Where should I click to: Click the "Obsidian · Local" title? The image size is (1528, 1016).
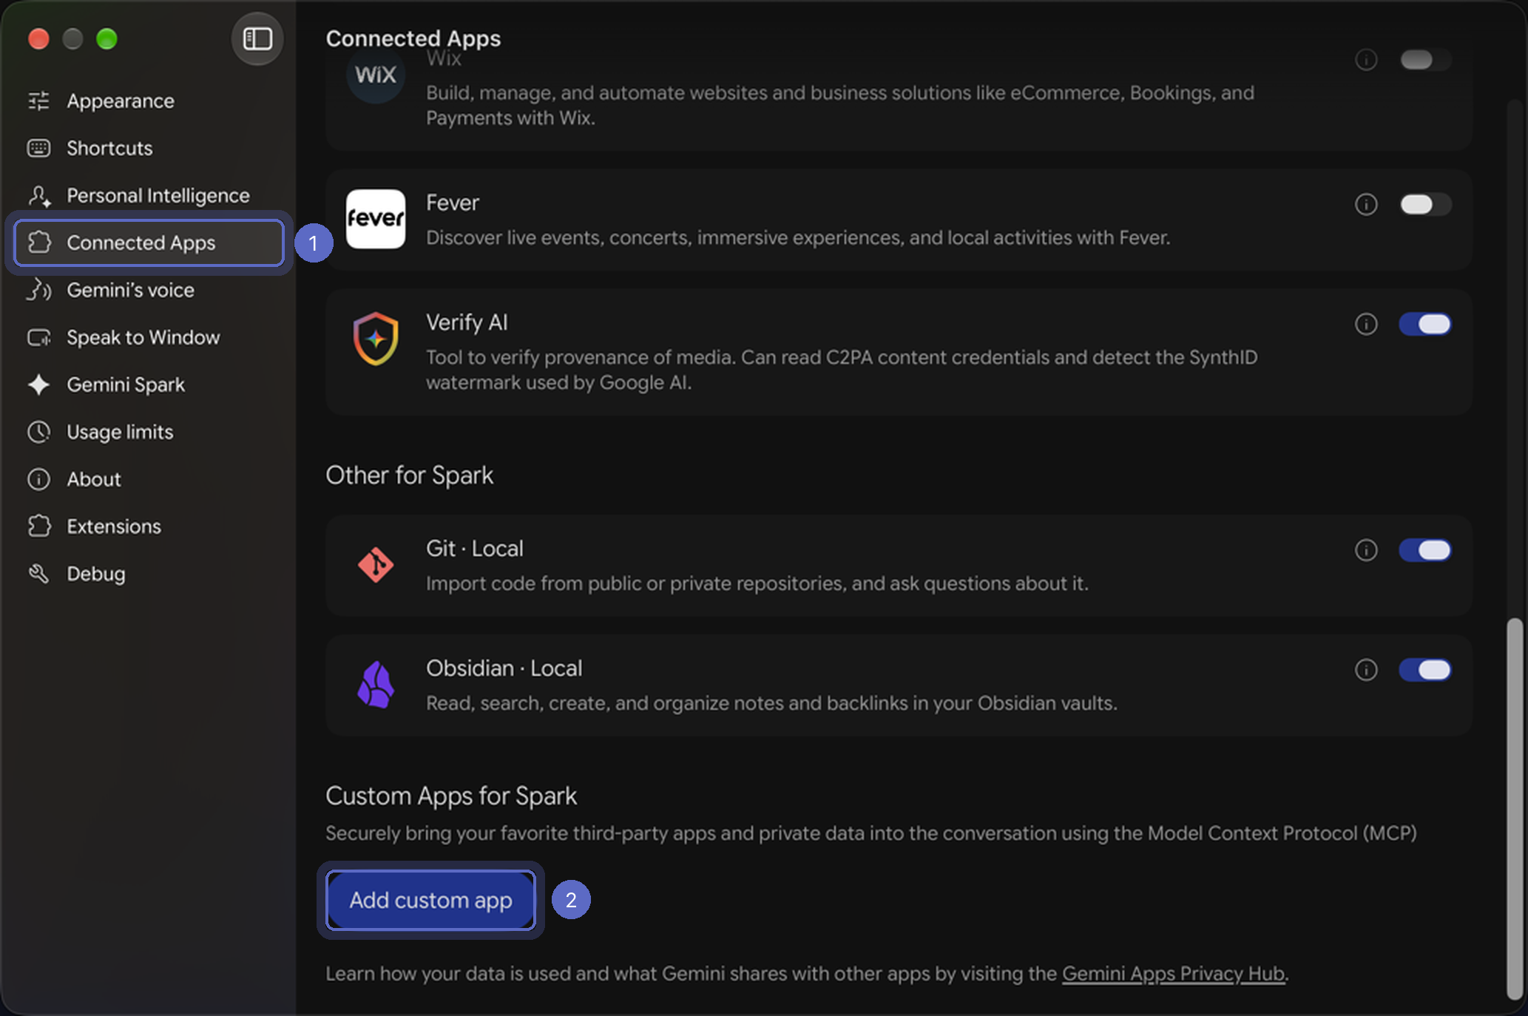click(x=504, y=668)
